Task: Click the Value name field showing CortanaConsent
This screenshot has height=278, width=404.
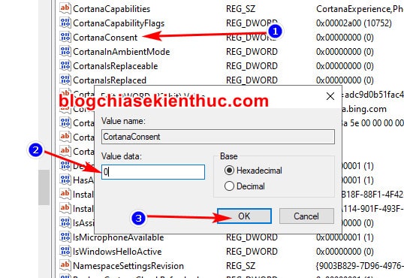Action: coord(218,137)
